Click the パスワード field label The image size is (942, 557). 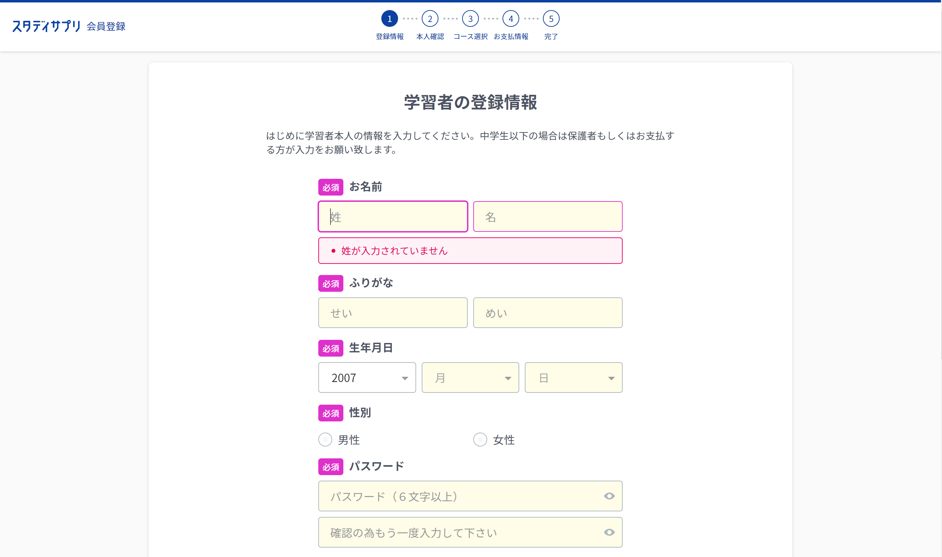tap(376, 466)
